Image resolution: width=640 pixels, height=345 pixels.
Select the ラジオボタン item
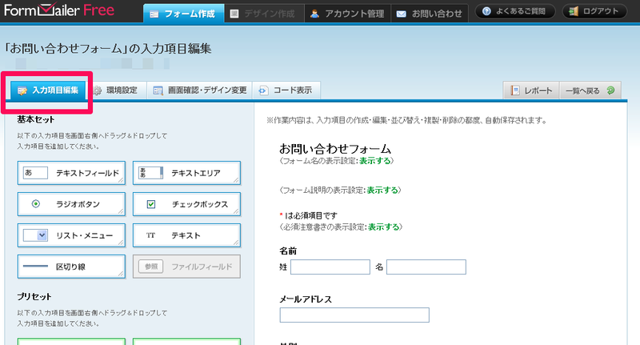pyautogui.click(x=71, y=204)
